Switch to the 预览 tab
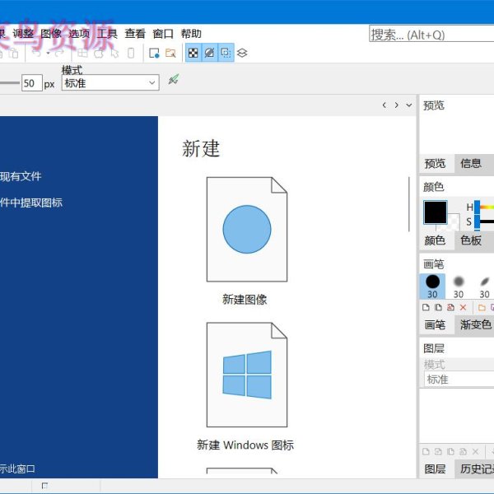This screenshot has width=494, height=494. [x=435, y=164]
